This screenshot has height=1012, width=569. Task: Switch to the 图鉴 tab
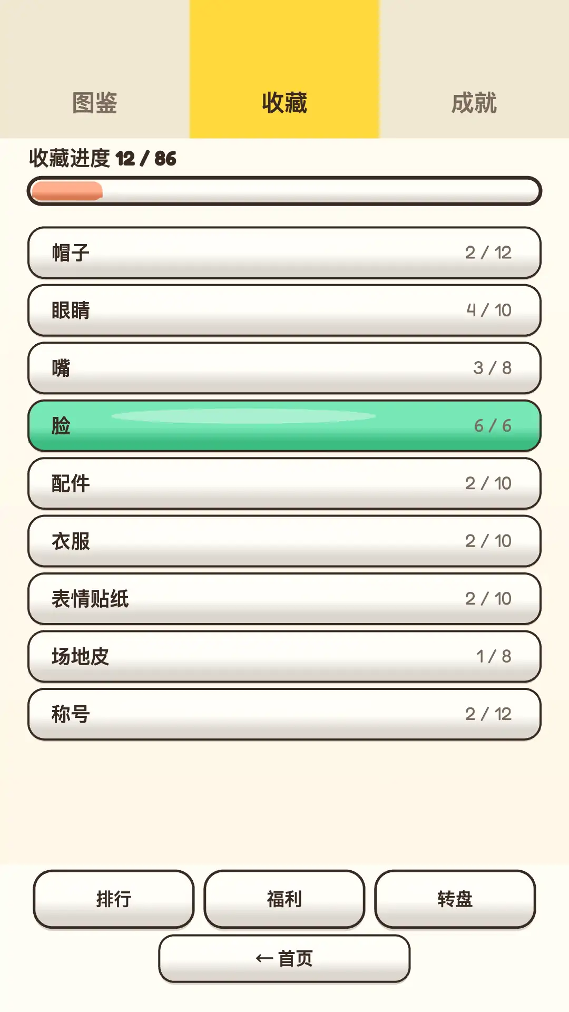pos(95,69)
